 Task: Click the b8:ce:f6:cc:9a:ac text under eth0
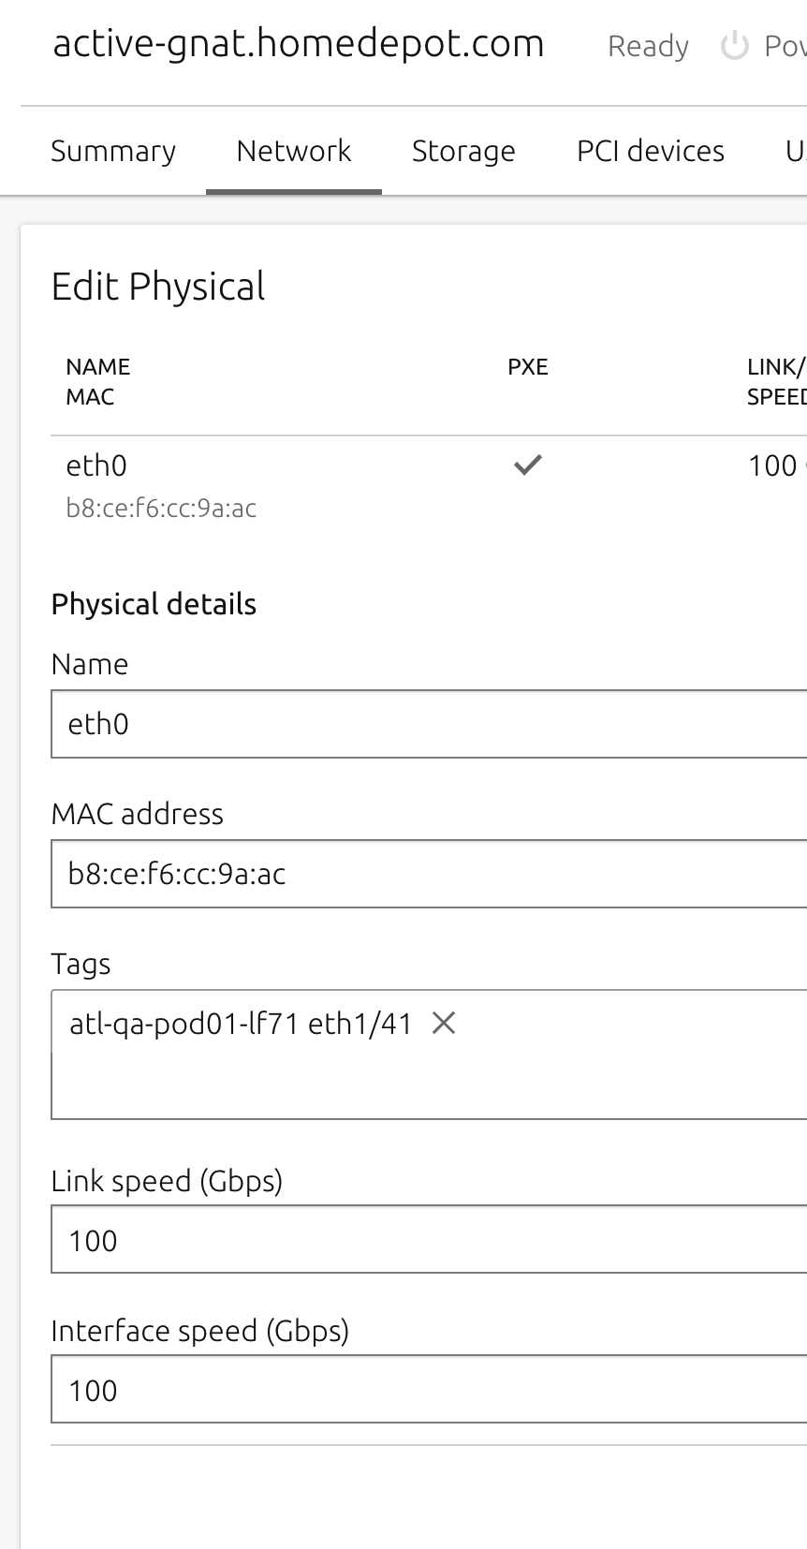[x=161, y=508]
